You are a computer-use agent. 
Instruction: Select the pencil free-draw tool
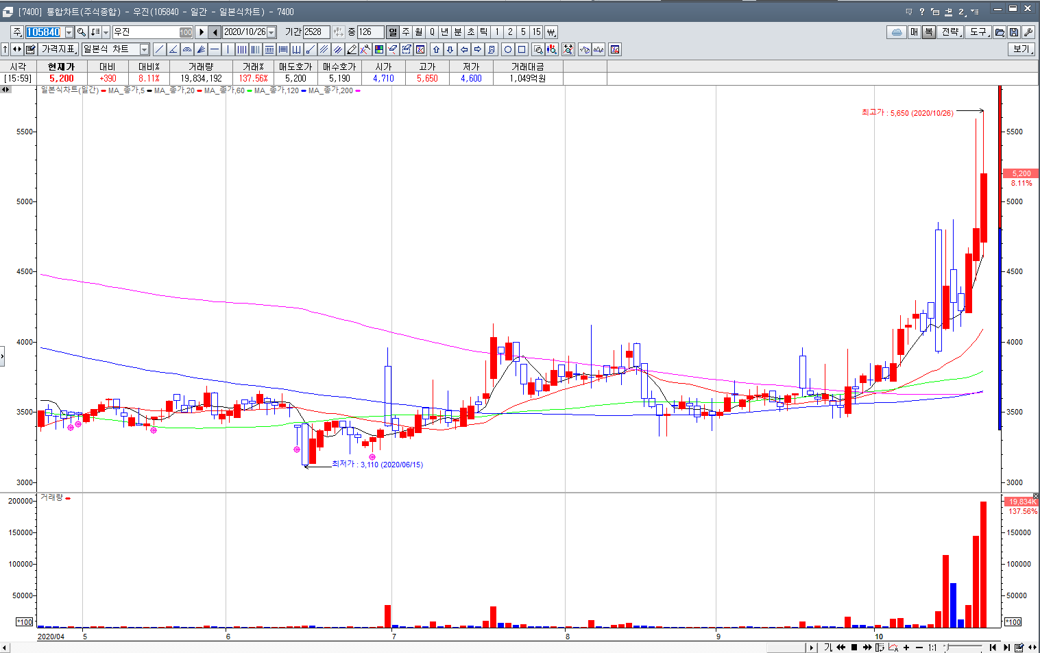tap(351, 49)
